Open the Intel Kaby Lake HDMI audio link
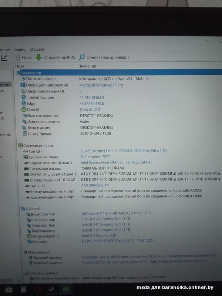Viewport: 222px width, 296px height. 149,256
